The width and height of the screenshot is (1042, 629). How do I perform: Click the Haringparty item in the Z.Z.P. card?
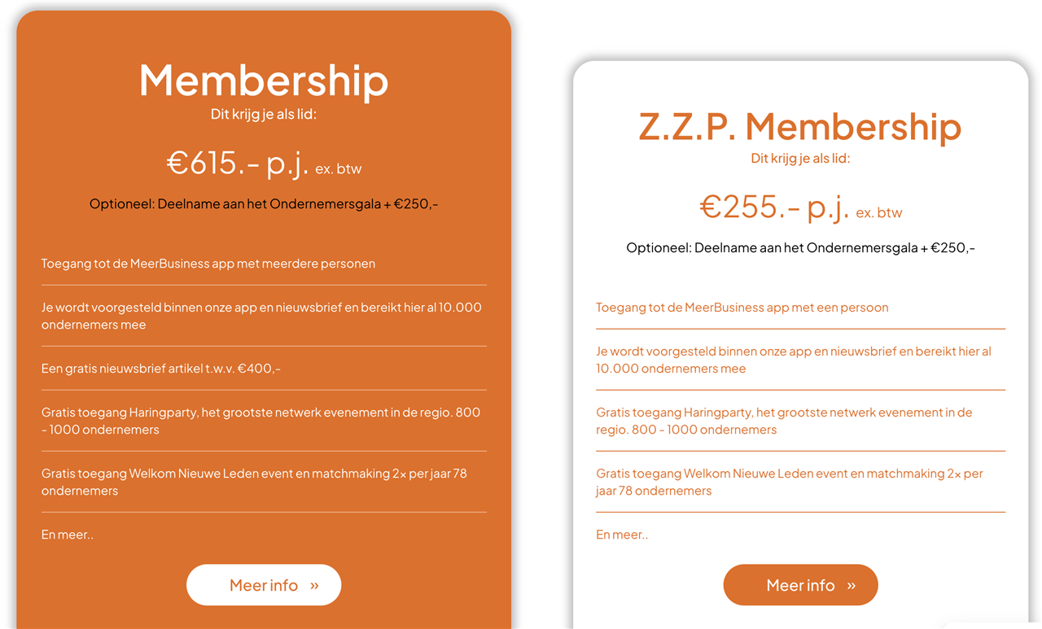[x=784, y=421]
